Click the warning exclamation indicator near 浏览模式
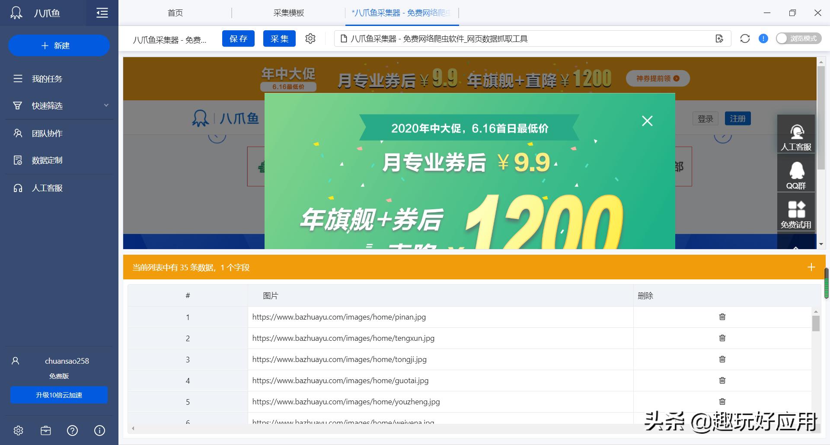Image resolution: width=830 pixels, height=445 pixels. pyautogui.click(x=763, y=38)
